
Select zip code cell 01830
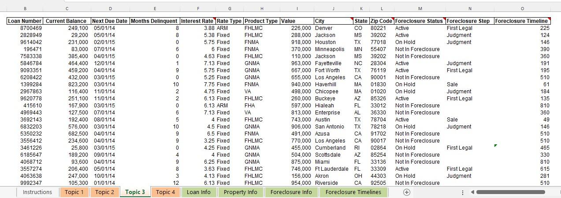(x=382, y=84)
